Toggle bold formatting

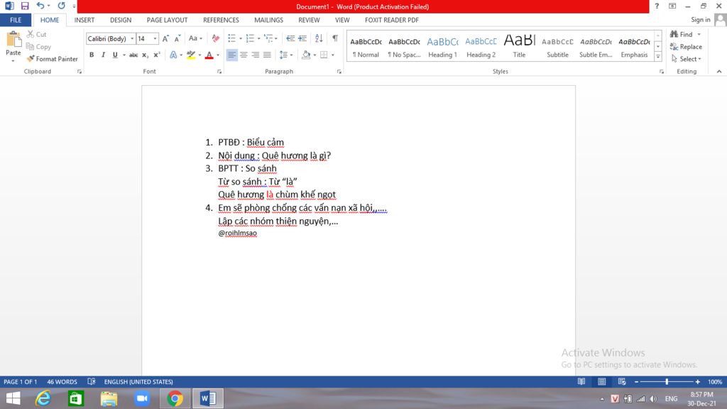tap(92, 55)
